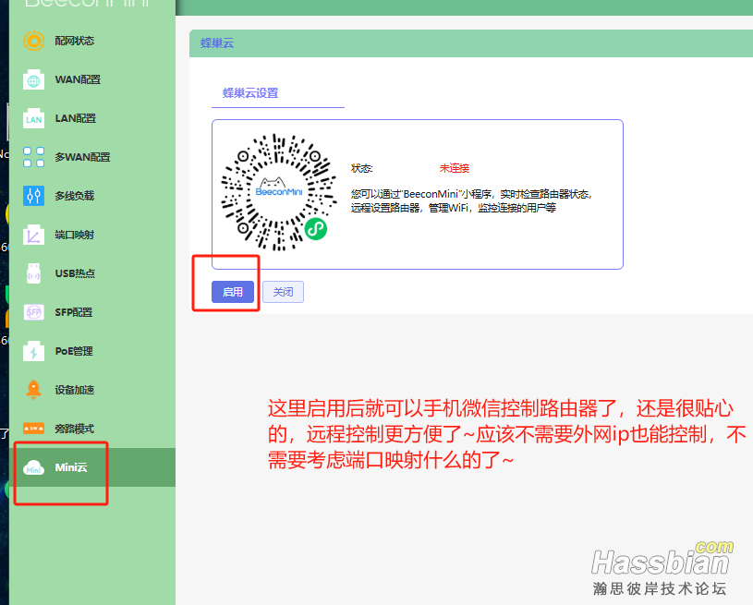Screen dimensions: 753x605
Task: Click the 关闭 button
Action: [284, 292]
